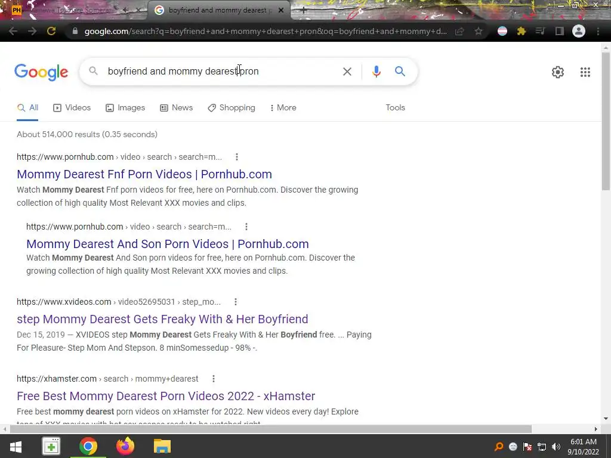Share this page icon in address bar

459,31
